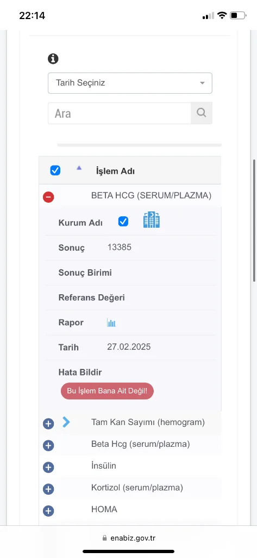Click the info circle icon
Viewport: 257px width, 558px height.
(53, 59)
